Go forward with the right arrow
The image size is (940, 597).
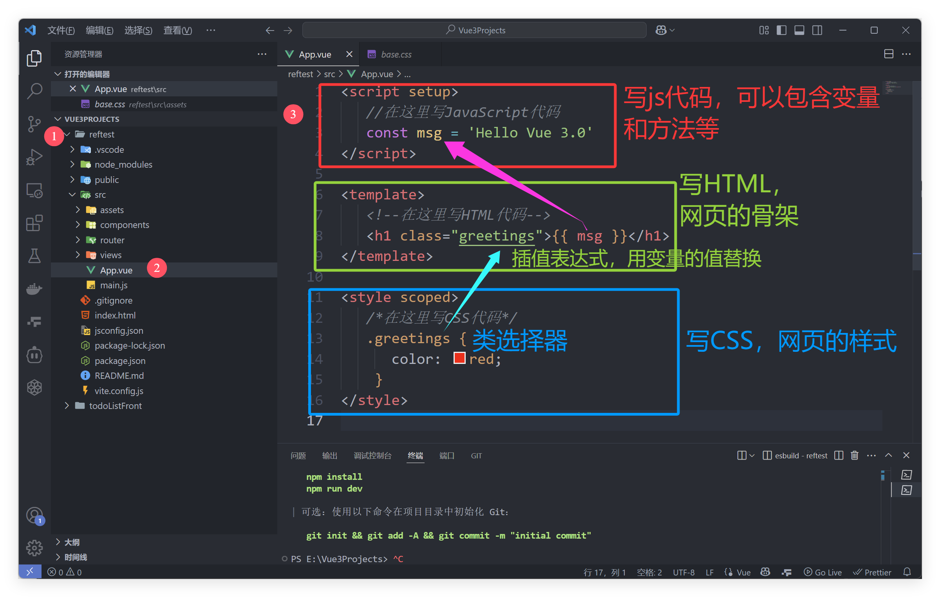[x=288, y=30]
